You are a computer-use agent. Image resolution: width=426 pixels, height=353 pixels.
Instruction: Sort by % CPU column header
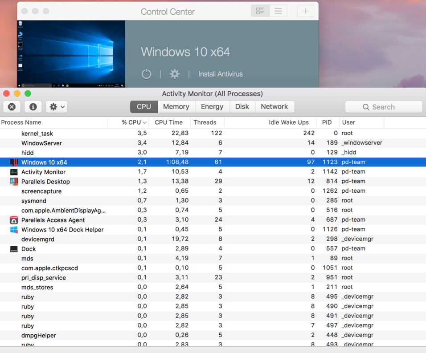133,122
